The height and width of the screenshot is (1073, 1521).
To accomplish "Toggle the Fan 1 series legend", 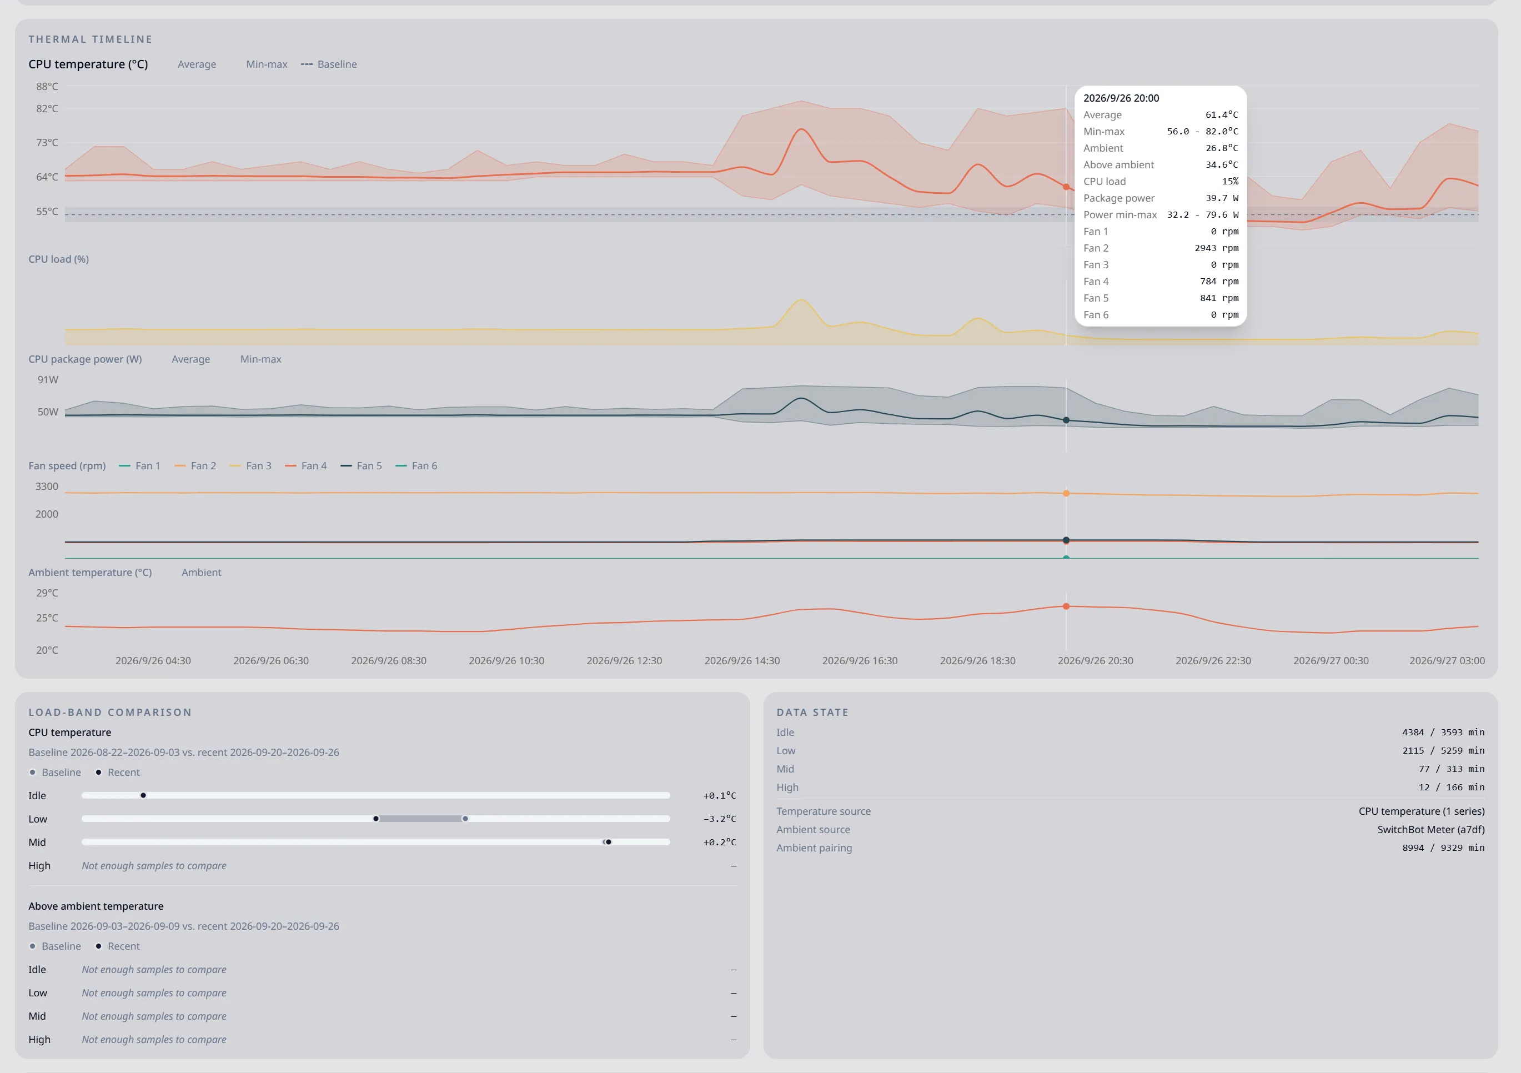I will (x=140, y=465).
